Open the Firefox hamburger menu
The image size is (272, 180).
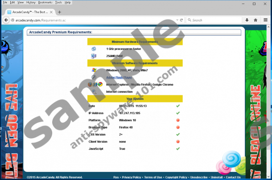point(266,20)
